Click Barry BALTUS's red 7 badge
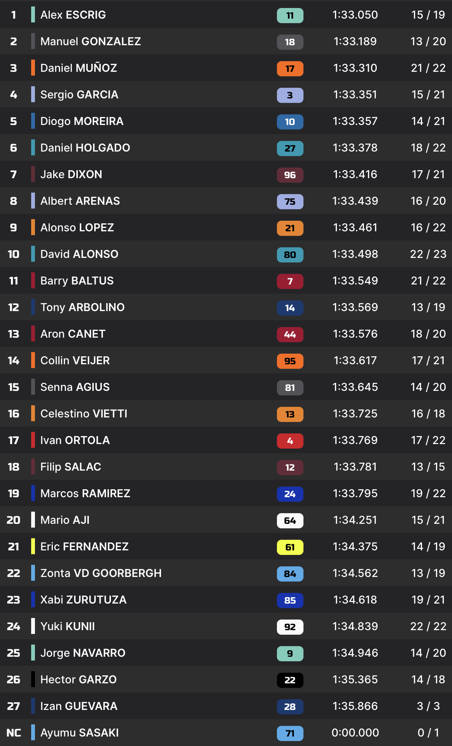Screen dimensions: 452x746 click(290, 281)
